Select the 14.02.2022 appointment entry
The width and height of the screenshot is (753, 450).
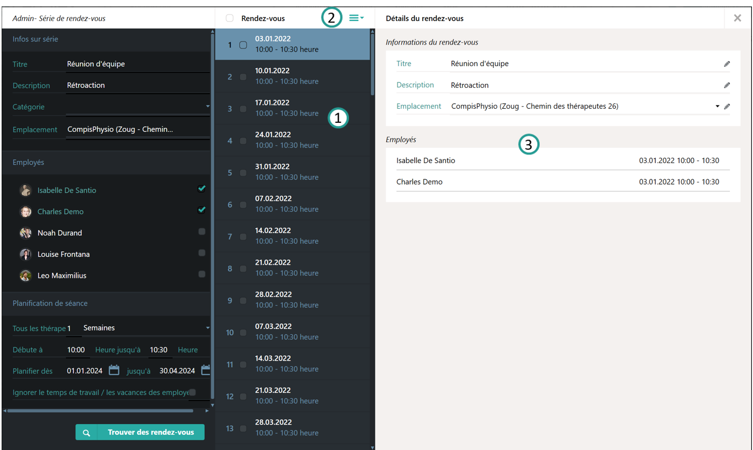291,236
